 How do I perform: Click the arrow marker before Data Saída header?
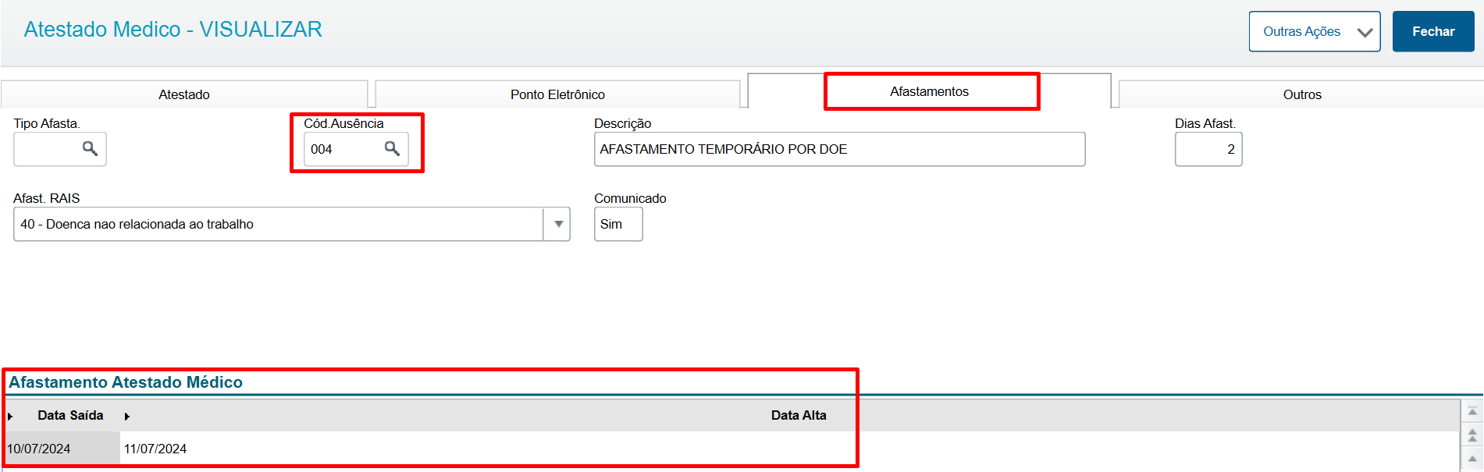pos(10,416)
